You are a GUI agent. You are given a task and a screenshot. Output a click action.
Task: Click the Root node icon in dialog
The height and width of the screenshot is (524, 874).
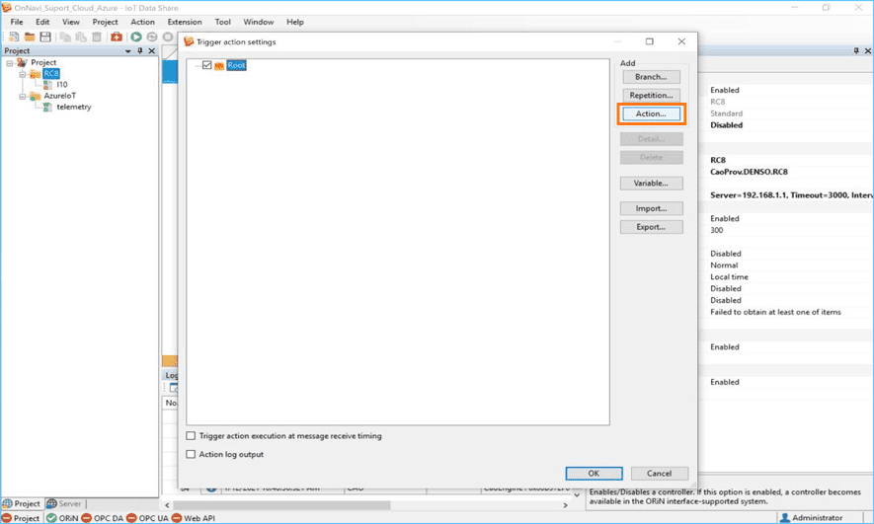pyautogui.click(x=219, y=66)
